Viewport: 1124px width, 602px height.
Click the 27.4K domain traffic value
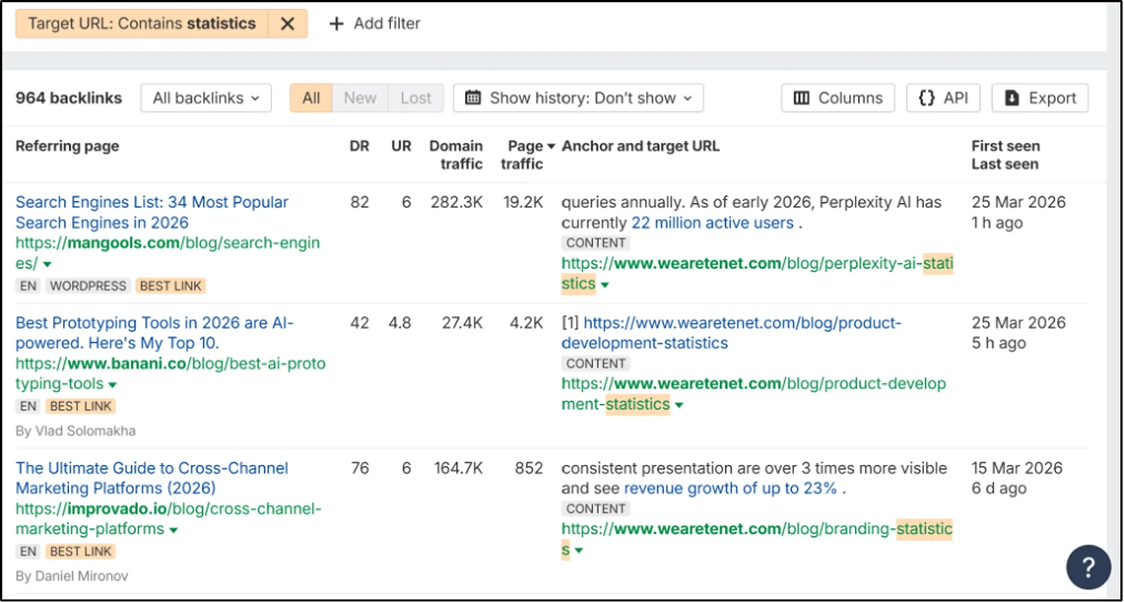point(462,323)
